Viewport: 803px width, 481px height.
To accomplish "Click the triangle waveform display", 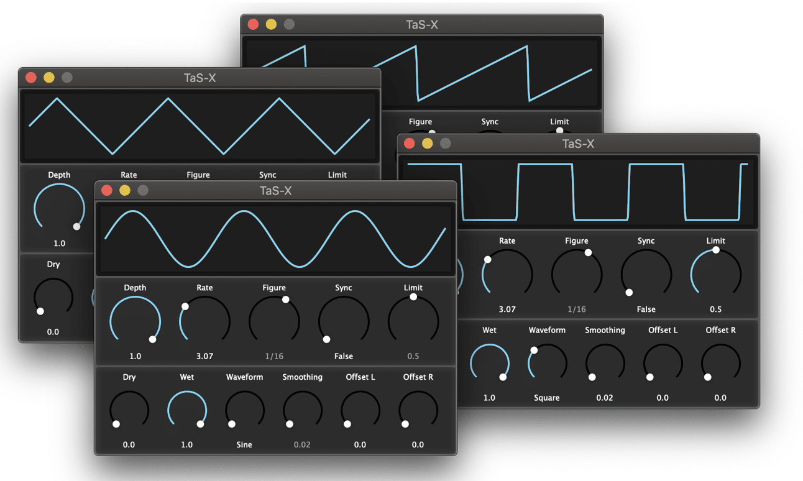I will pos(200,126).
